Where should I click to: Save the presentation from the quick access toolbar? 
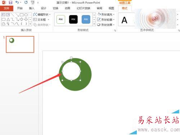[10, 3]
